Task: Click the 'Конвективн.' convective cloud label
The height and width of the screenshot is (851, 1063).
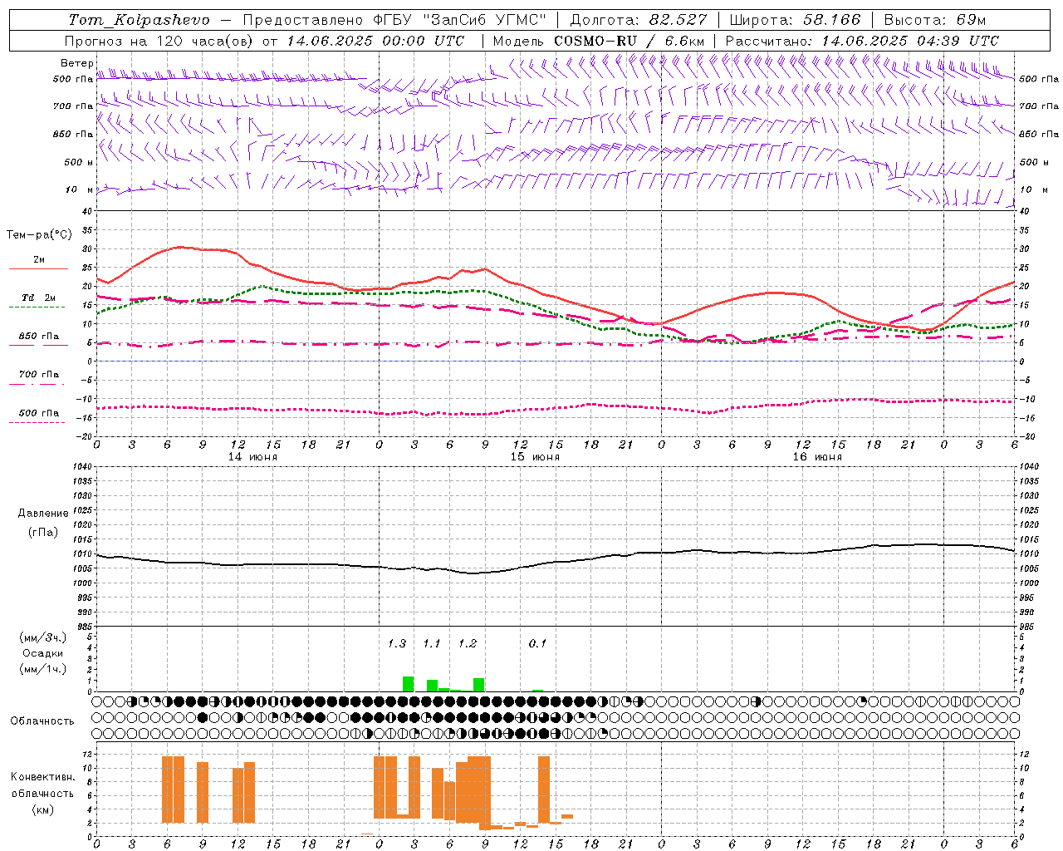Action: click(x=42, y=777)
